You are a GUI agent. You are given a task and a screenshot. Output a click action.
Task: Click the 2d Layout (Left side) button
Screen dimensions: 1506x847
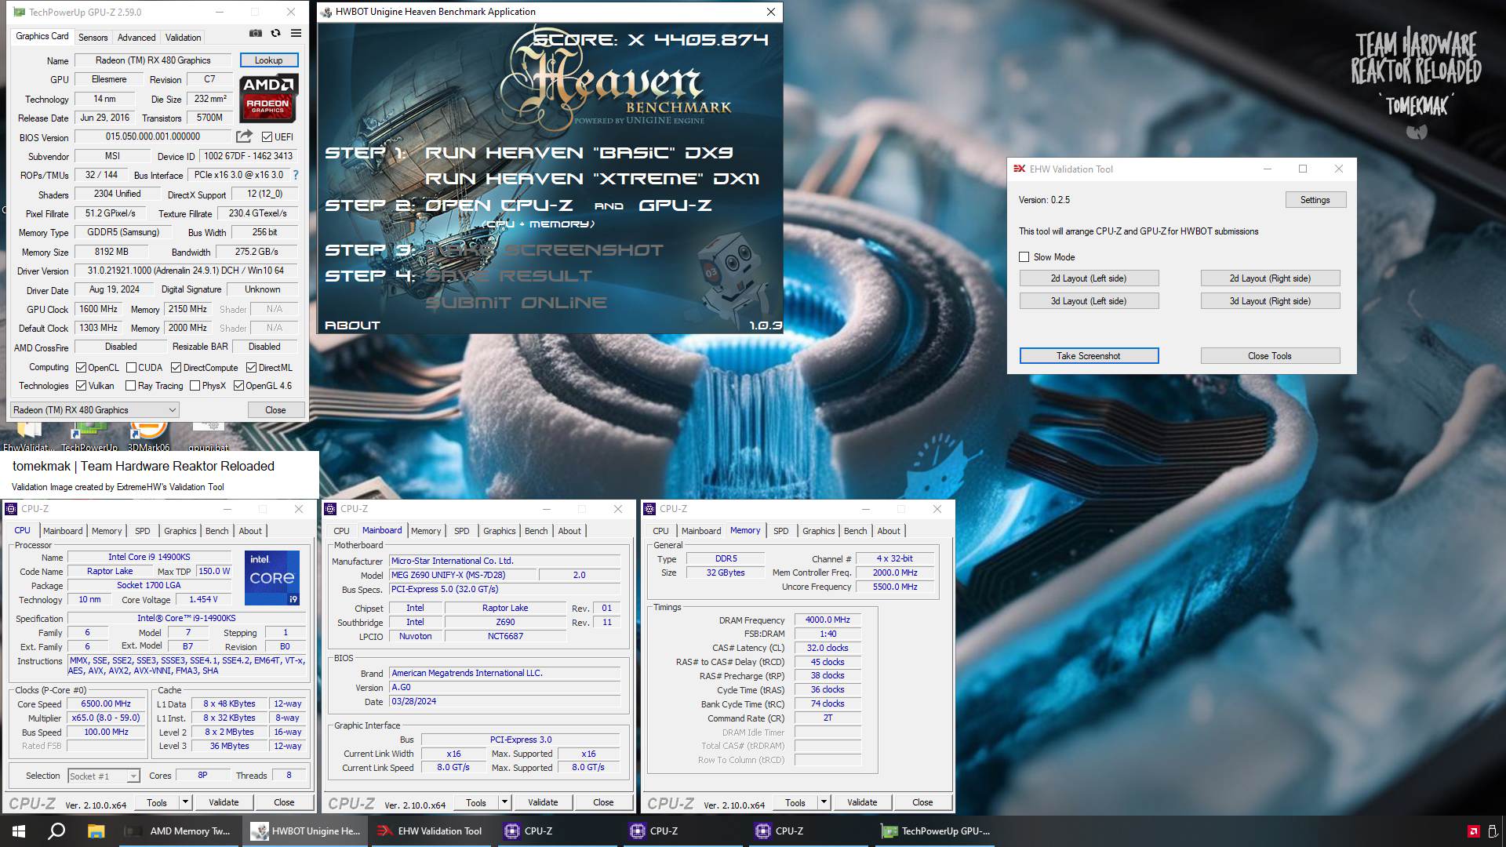1089,278
